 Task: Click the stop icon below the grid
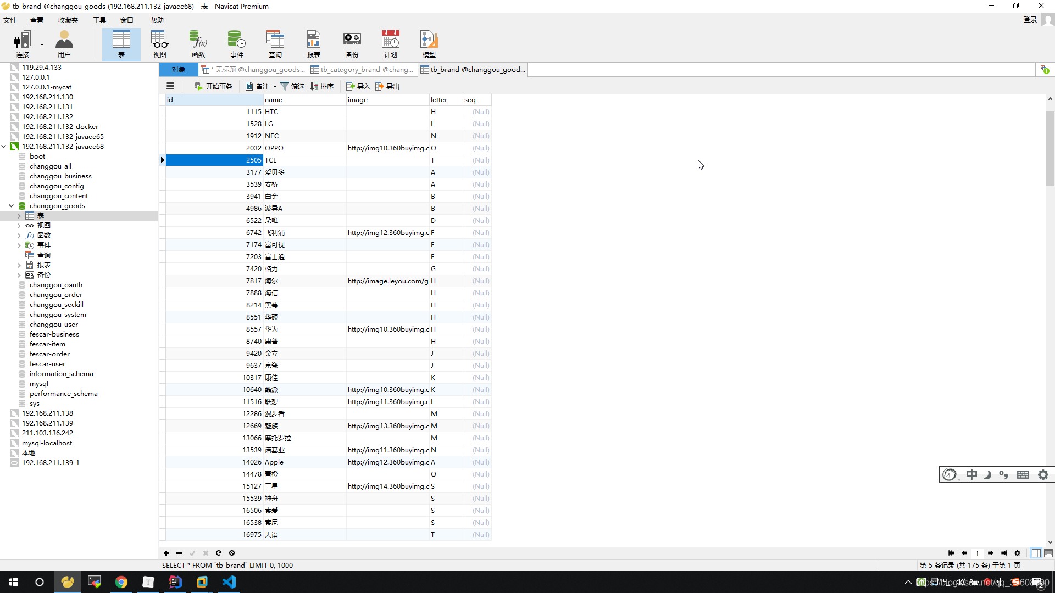pos(232,553)
